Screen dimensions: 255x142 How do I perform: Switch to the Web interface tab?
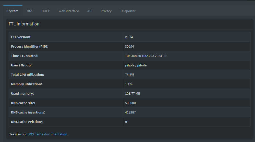click(x=69, y=11)
